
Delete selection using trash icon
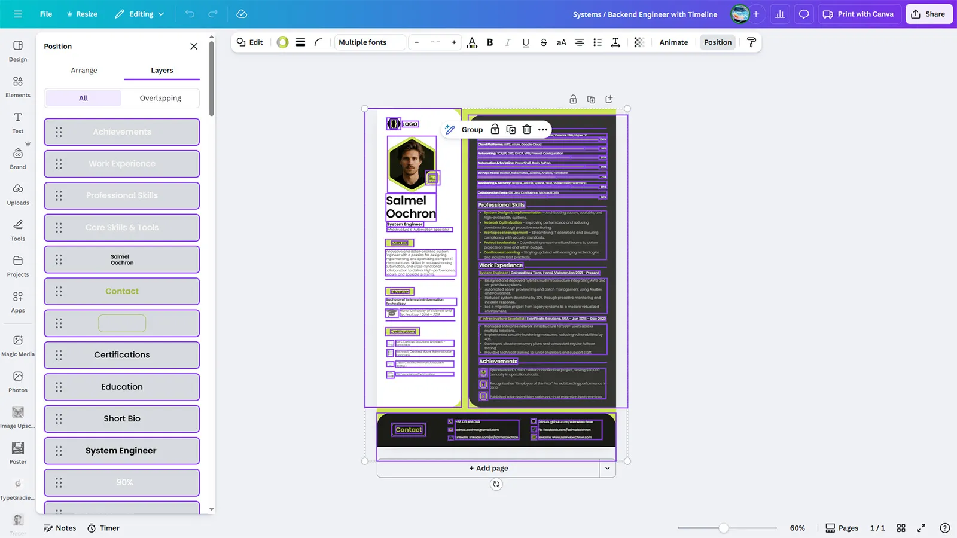pos(526,130)
